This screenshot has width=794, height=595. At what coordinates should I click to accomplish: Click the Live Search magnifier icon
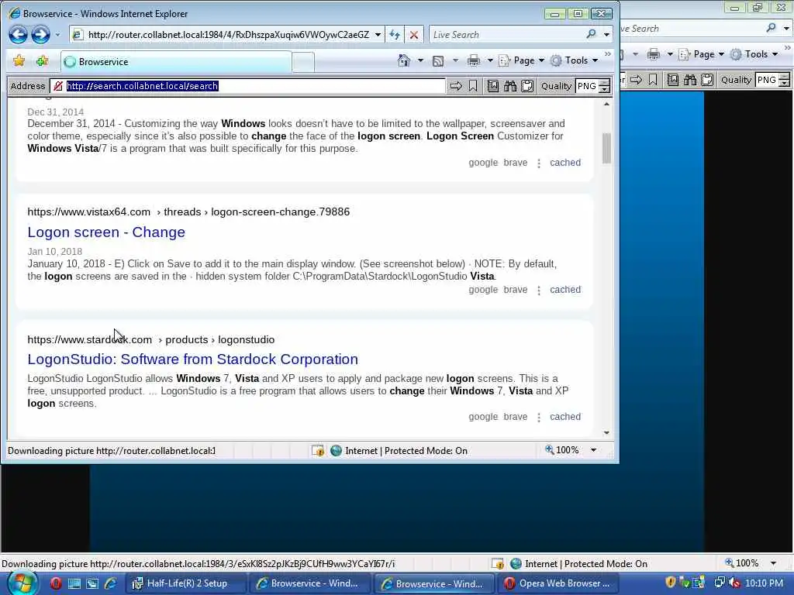pyautogui.click(x=591, y=34)
